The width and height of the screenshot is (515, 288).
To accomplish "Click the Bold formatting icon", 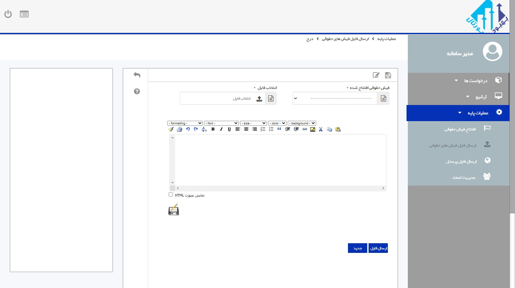I will click(x=213, y=129).
